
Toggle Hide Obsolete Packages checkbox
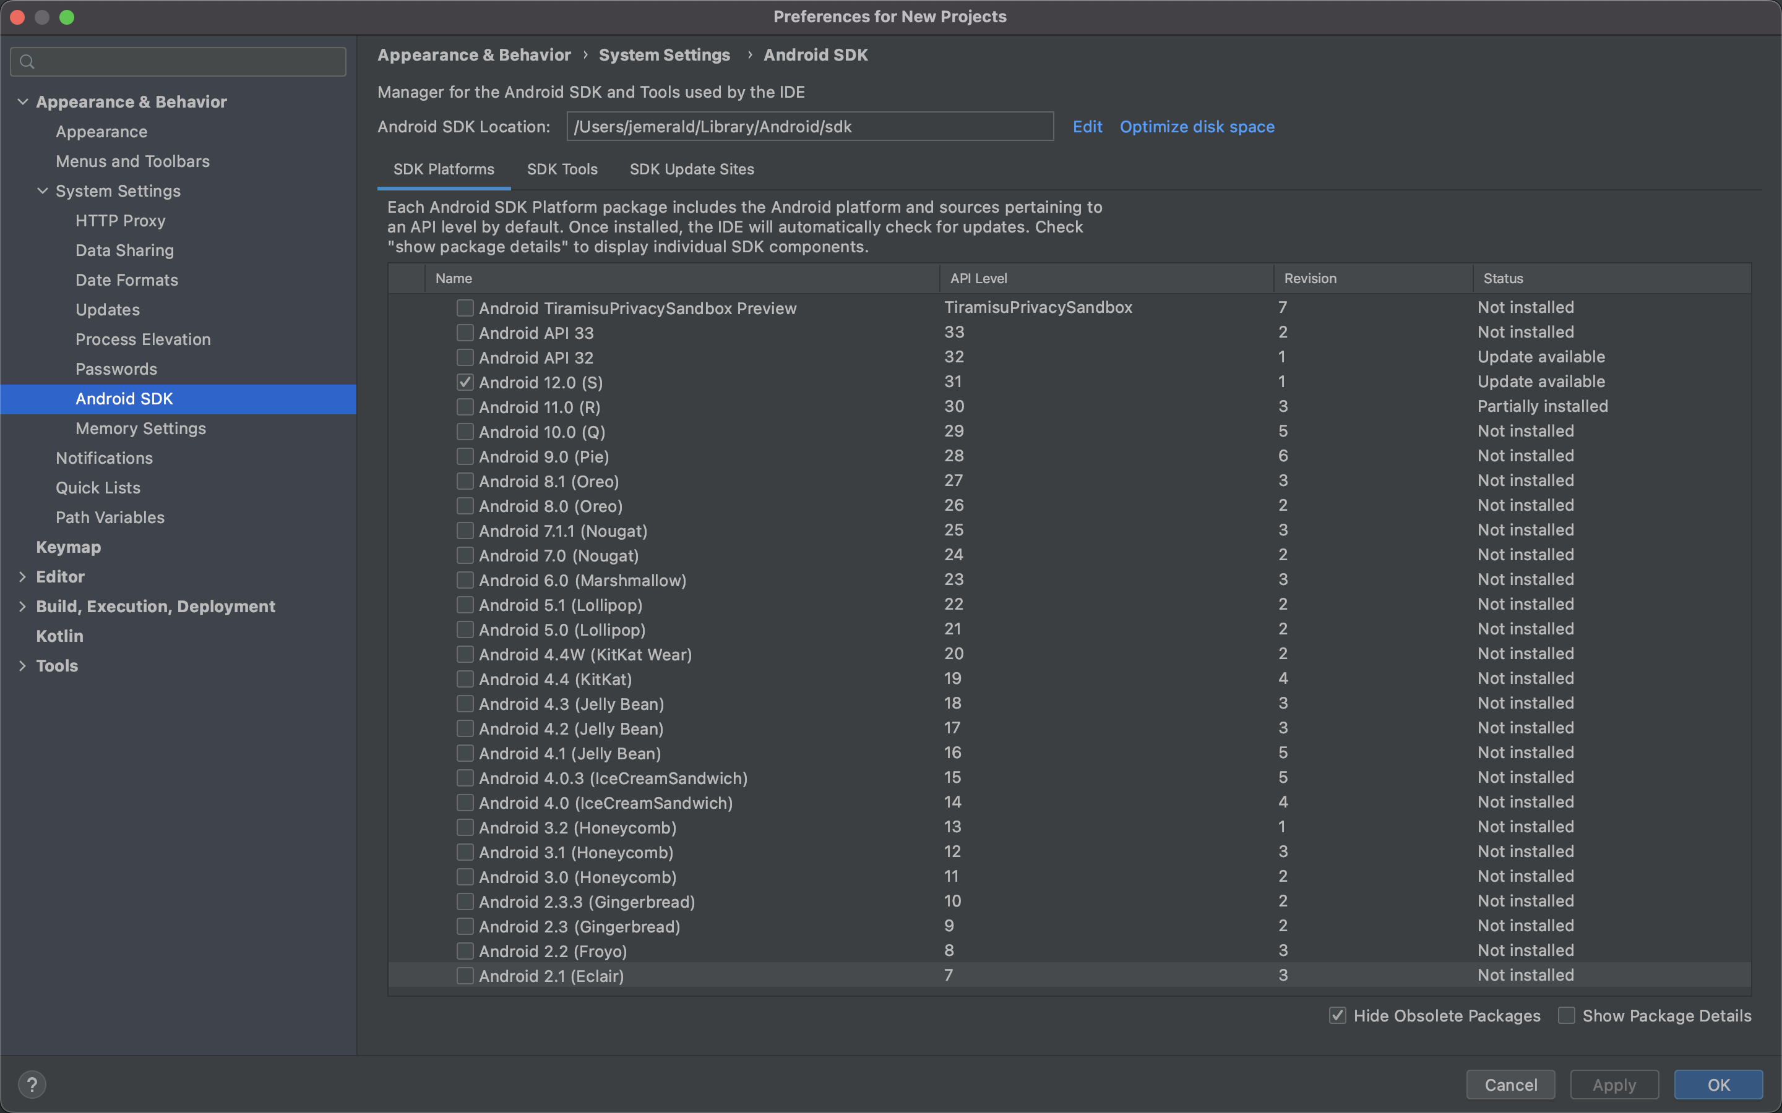click(1337, 1016)
